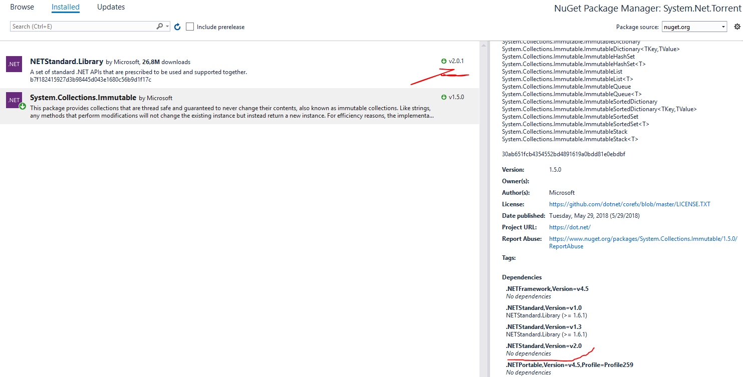This screenshot has height=377, width=743.
Task: Select the NETStandard.Library package title
Action: (x=67, y=62)
